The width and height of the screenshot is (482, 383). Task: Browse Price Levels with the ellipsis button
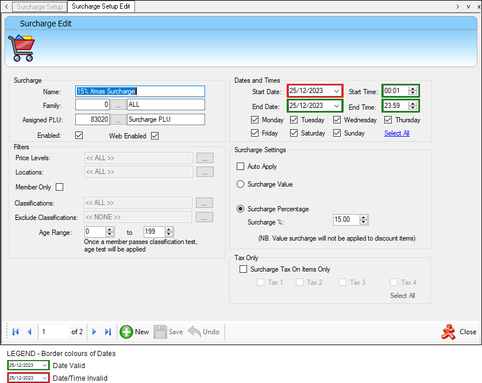point(205,158)
